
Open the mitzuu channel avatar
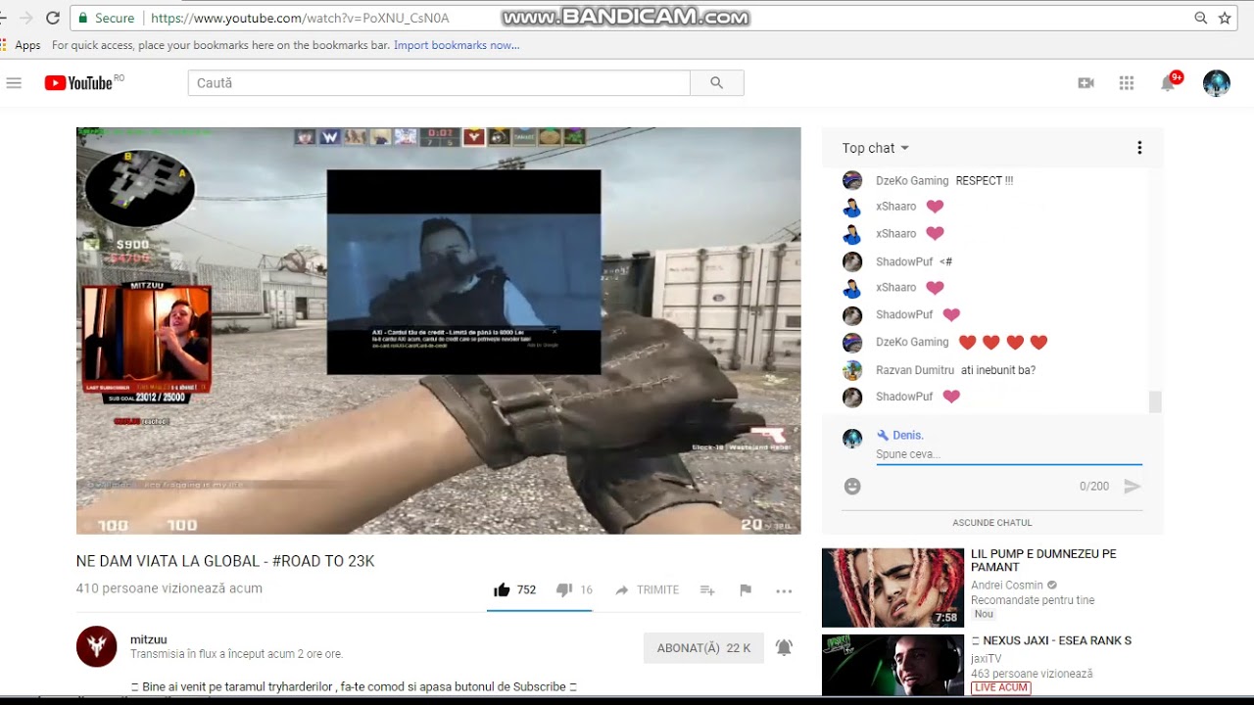[96, 646]
